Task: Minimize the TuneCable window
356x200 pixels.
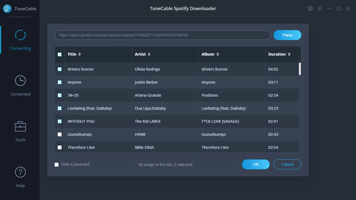Action: 329,9
